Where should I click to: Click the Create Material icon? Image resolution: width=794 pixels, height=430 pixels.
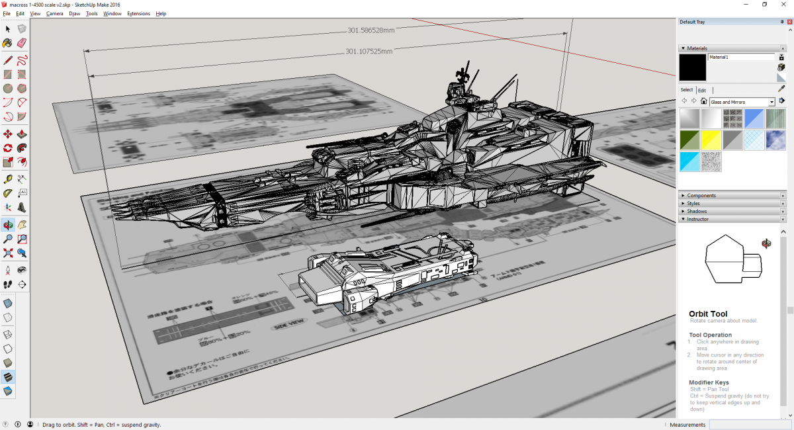click(781, 67)
